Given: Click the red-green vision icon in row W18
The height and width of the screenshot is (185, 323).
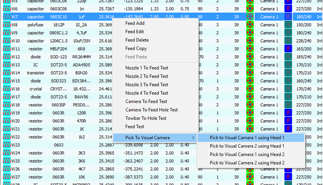Looking at the screenshot, I should click(250, 105).
